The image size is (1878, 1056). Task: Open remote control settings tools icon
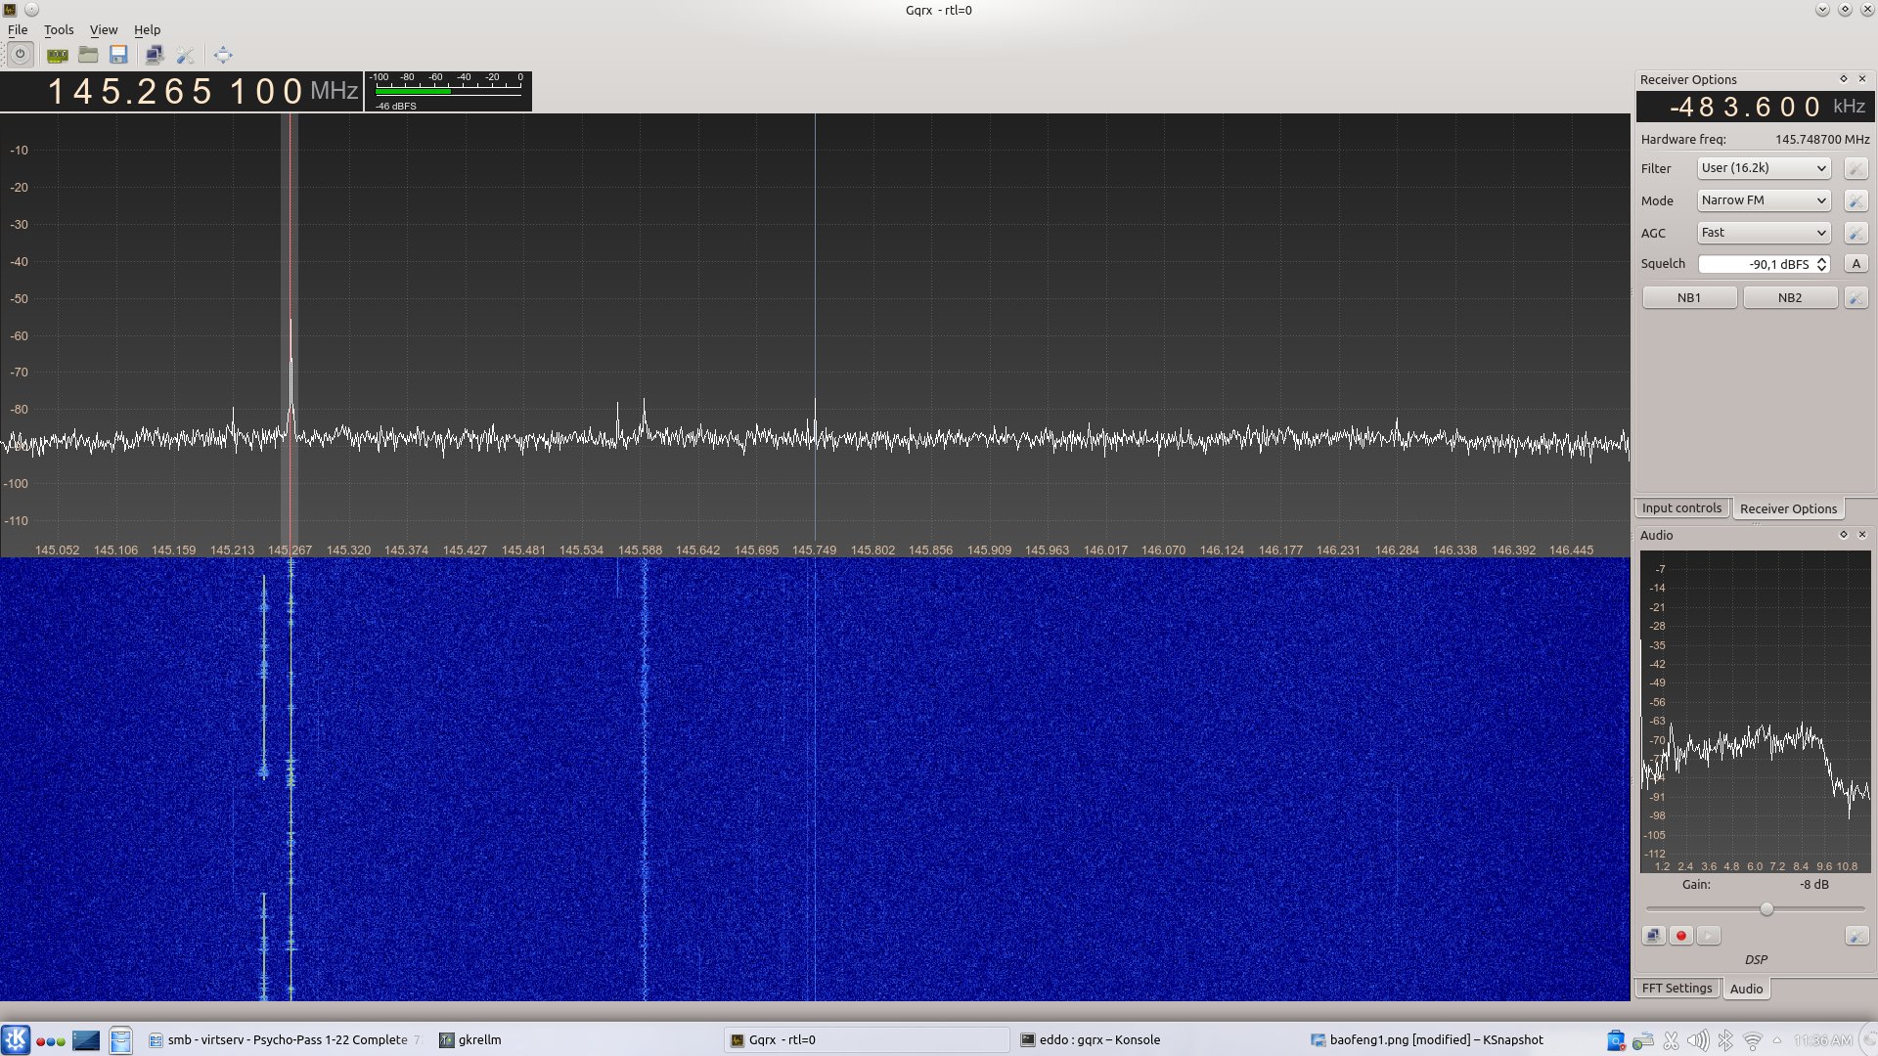[185, 55]
